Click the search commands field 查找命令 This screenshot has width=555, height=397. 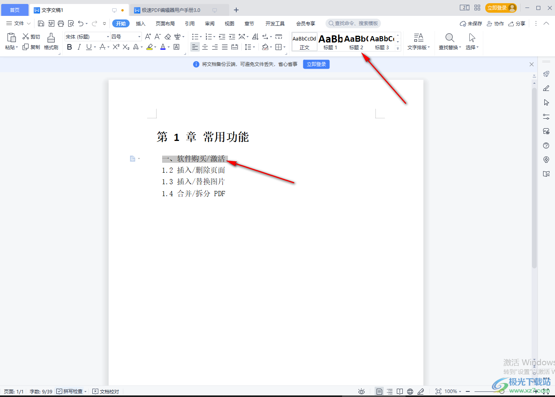coord(353,23)
